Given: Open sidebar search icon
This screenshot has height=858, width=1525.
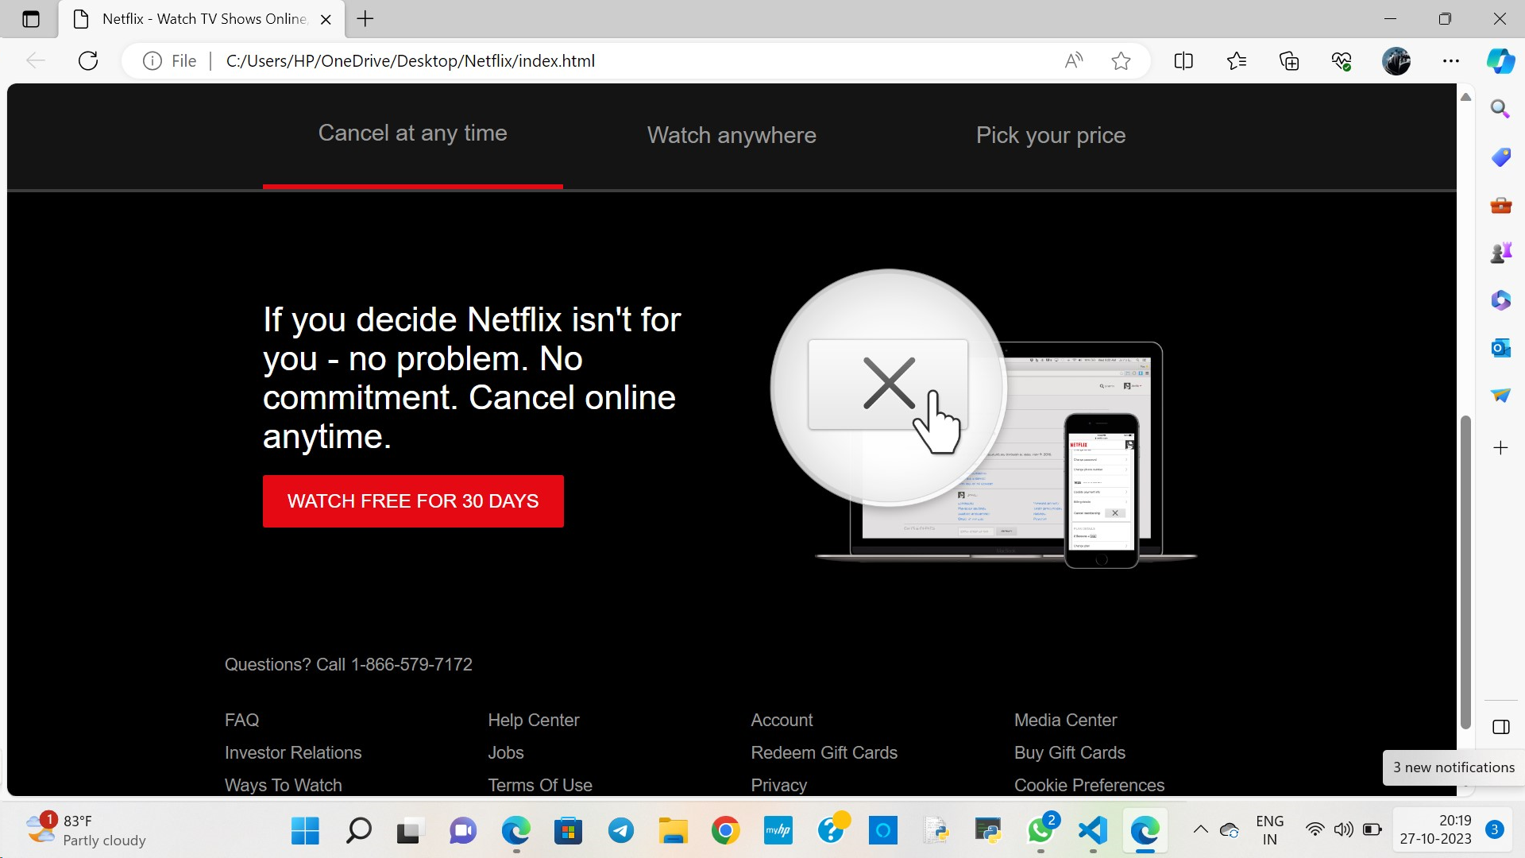Looking at the screenshot, I should (x=1500, y=109).
